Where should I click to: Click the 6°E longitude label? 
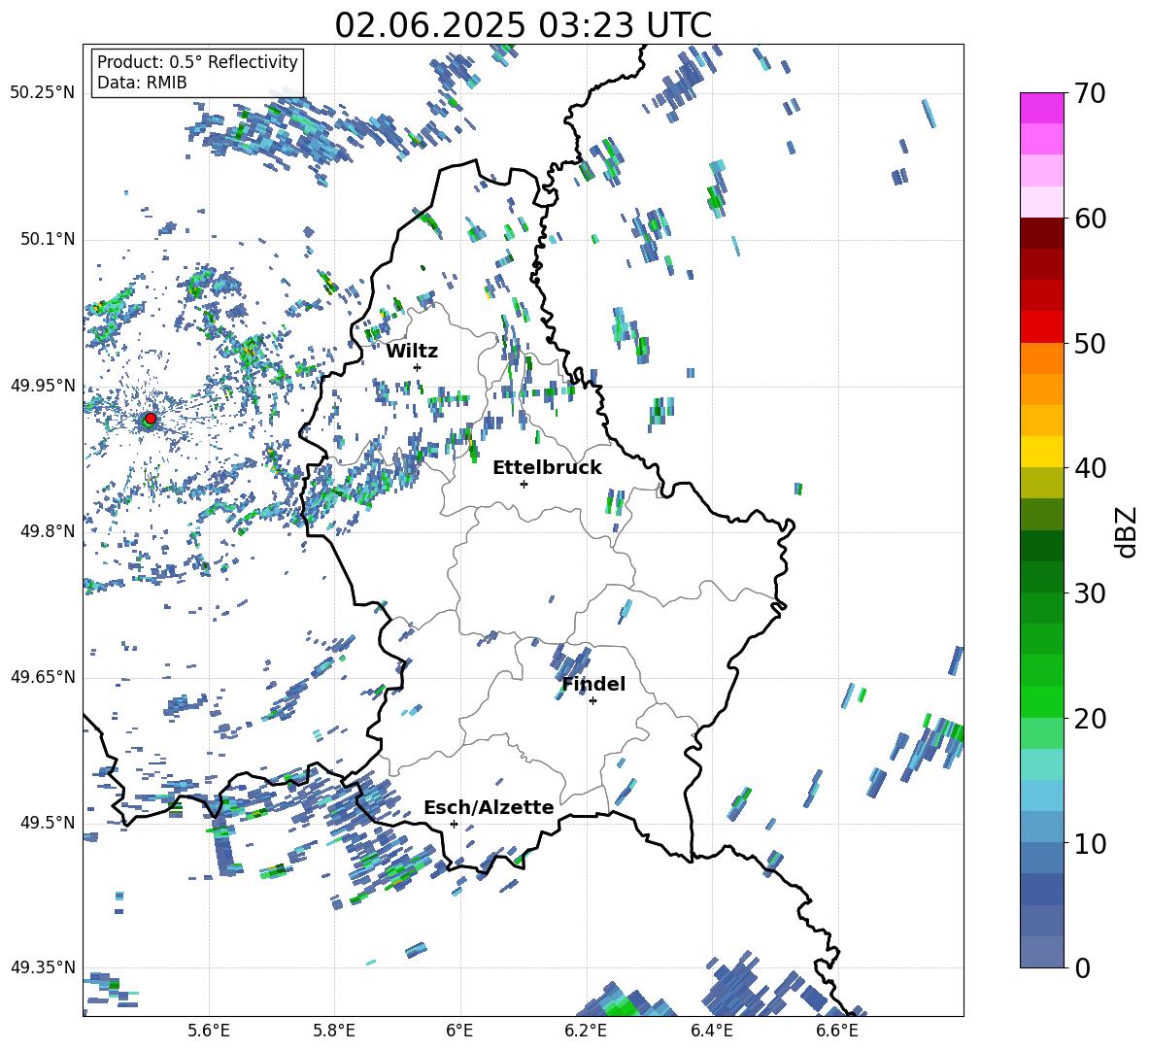[459, 1031]
